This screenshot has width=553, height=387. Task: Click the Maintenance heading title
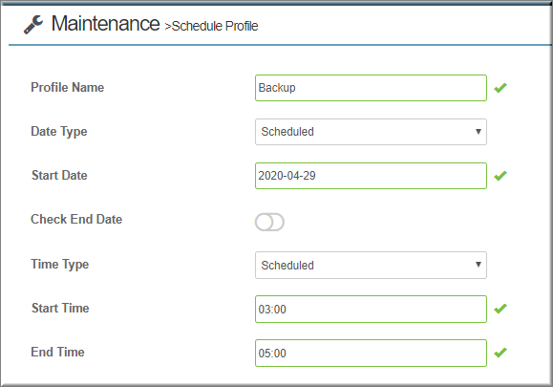[x=105, y=24]
